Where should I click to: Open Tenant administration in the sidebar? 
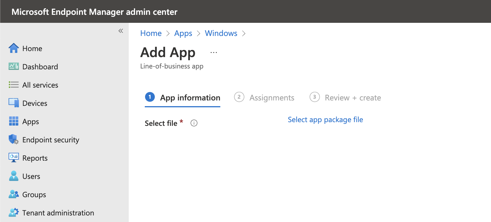point(58,213)
